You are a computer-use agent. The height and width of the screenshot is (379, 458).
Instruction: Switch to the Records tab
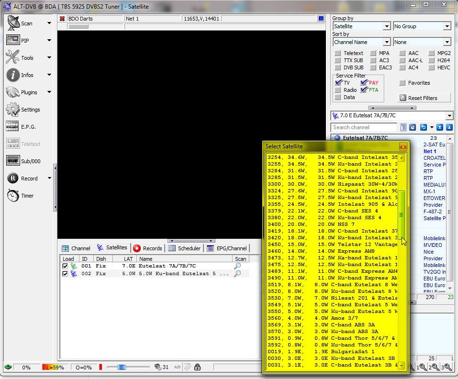click(148, 248)
